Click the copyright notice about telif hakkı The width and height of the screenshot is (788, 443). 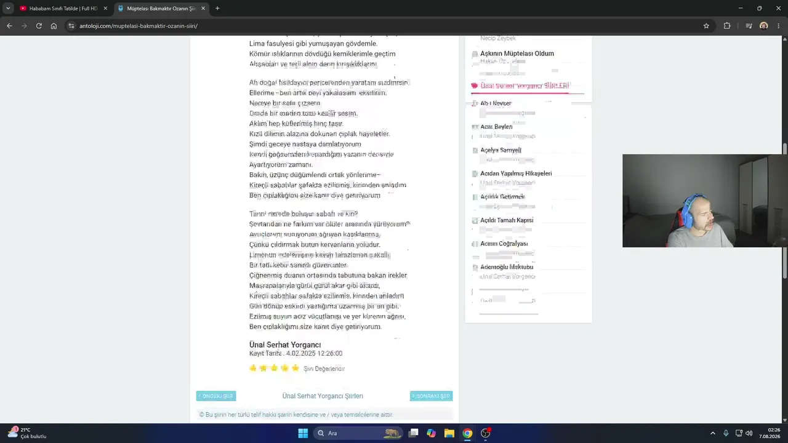(296, 415)
